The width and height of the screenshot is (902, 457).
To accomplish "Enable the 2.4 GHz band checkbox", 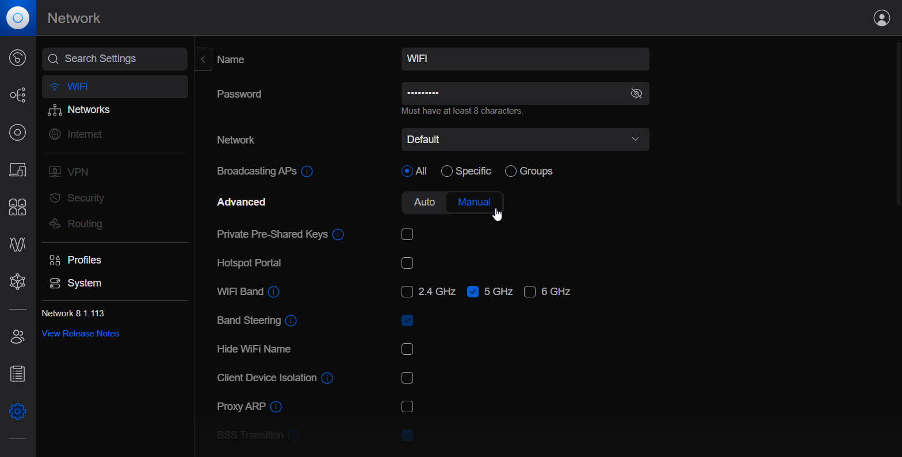I will point(407,292).
